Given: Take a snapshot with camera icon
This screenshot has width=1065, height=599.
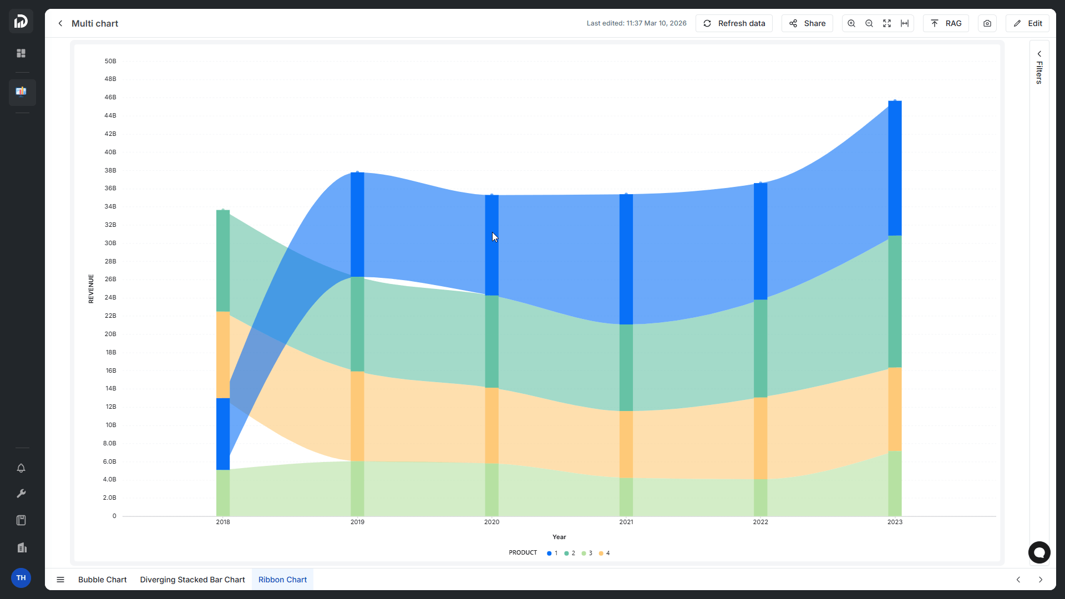Looking at the screenshot, I should 987,23.
